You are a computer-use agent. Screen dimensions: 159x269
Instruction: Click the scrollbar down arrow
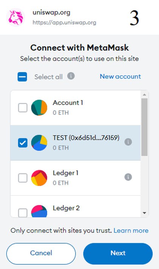144,213
